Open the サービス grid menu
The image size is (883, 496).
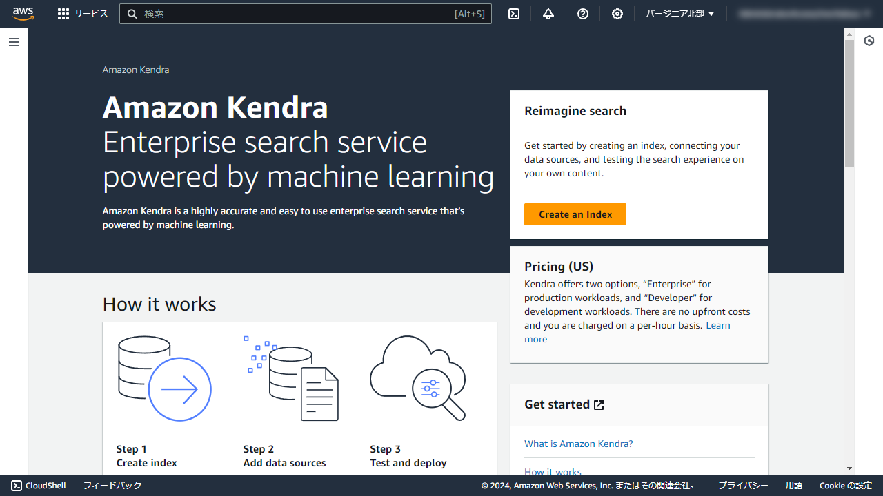pyautogui.click(x=83, y=14)
